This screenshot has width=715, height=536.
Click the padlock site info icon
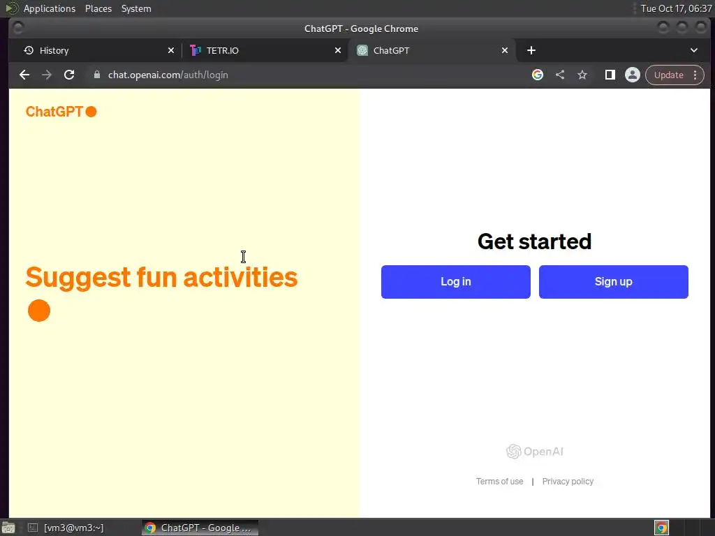96,75
